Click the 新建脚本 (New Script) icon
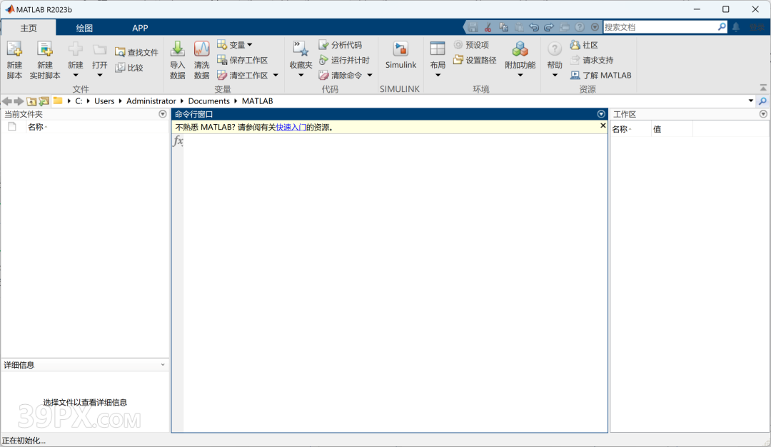 (x=14, y=49)
